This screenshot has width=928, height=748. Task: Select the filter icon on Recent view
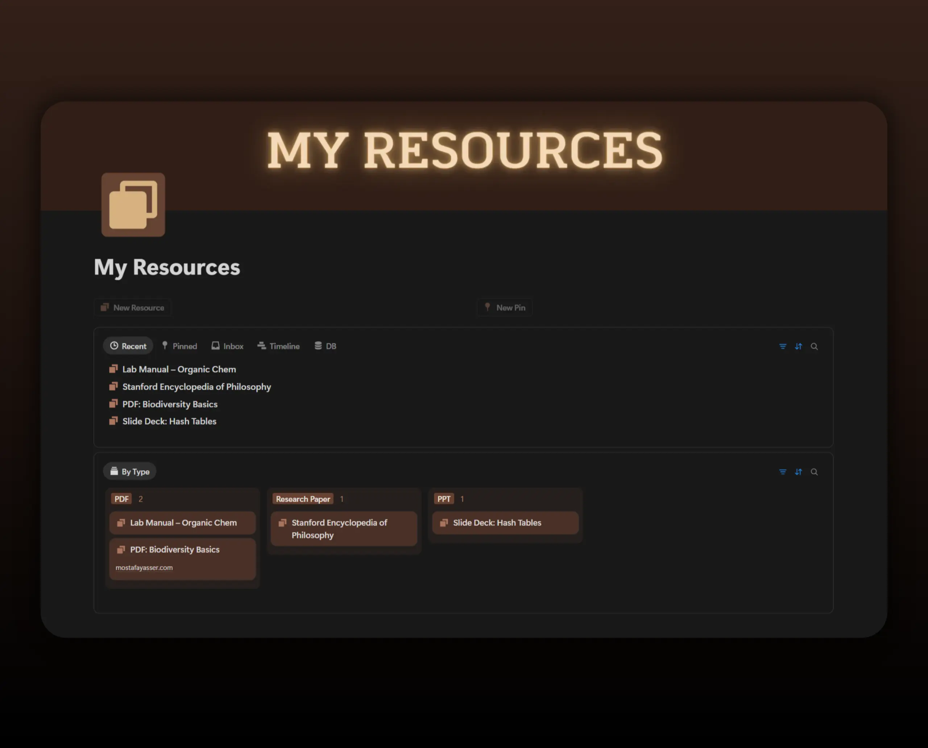[x=783, y=346]
